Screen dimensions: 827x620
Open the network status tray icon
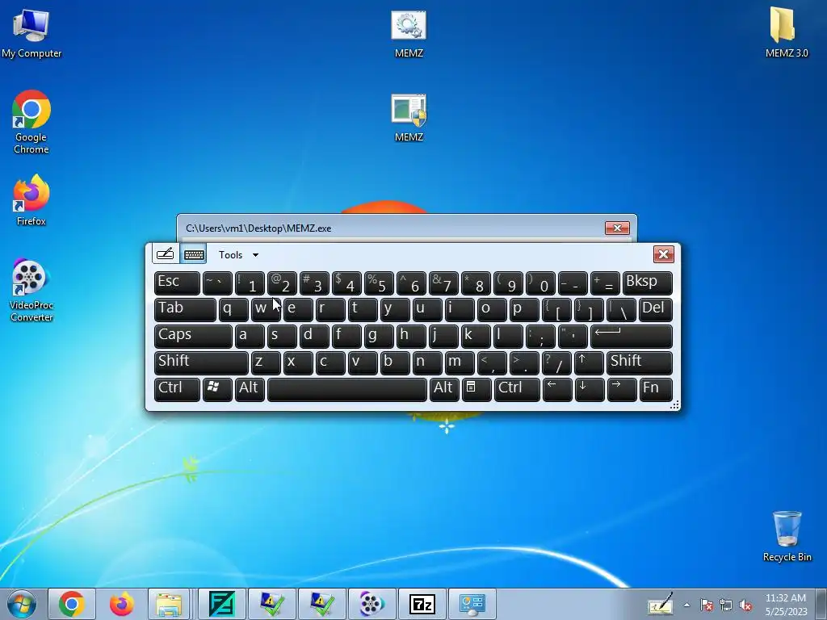click(x=726, y=605)
